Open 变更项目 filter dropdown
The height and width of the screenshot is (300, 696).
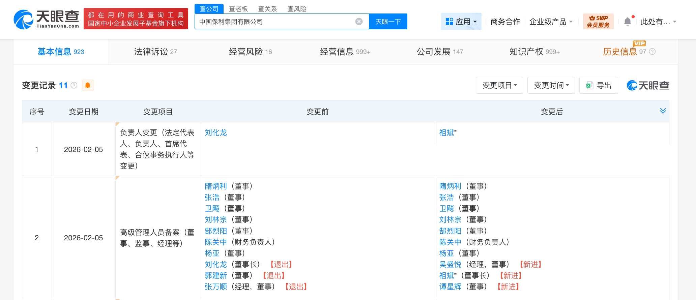tap(499, 85)
